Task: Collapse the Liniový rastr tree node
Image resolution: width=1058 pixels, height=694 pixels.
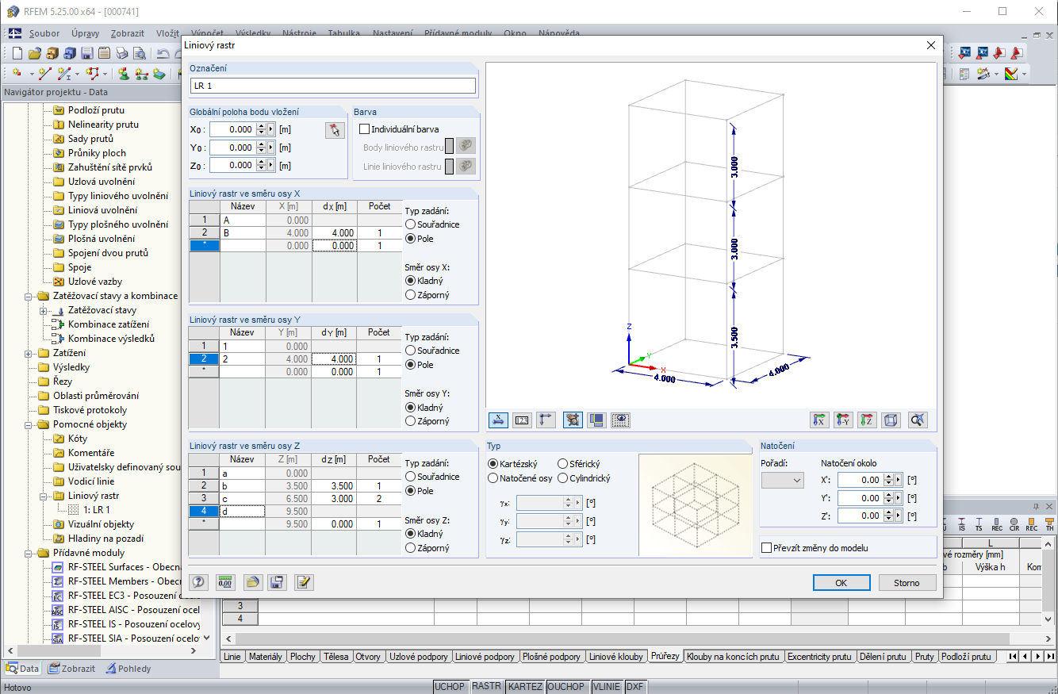Action: pyautogui.click(x=44, y=496)
